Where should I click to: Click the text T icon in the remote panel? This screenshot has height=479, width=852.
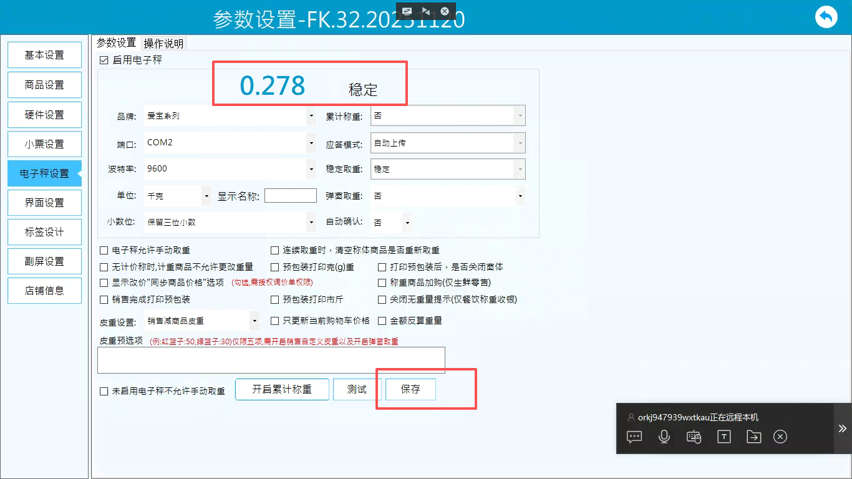pyautogui.click(x=724, y=437)
